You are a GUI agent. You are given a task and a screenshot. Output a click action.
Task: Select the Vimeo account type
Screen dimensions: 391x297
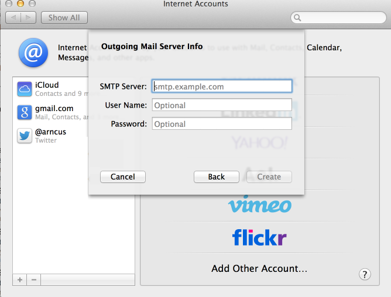coord(259,204)
